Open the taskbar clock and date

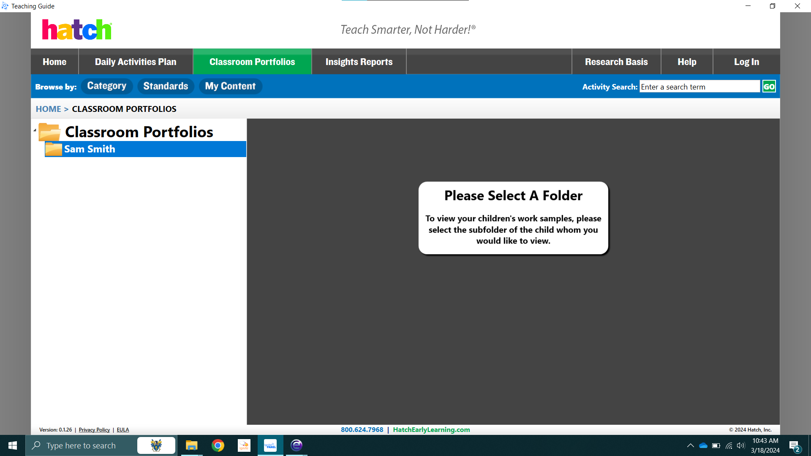pyautogui.click(x=765, y=445)
